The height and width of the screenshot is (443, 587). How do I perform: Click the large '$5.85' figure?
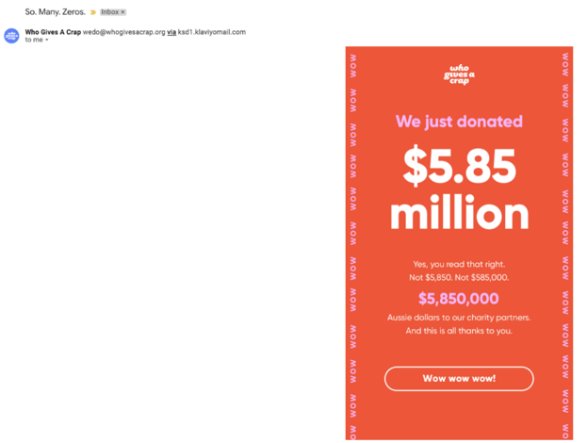tap(459, 167)
